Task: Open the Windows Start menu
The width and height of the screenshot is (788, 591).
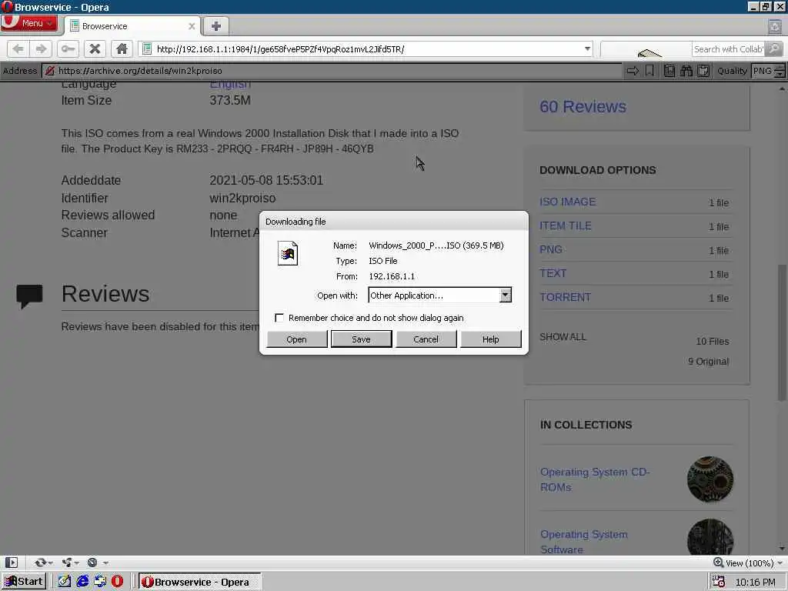Action: click(24, 582)
